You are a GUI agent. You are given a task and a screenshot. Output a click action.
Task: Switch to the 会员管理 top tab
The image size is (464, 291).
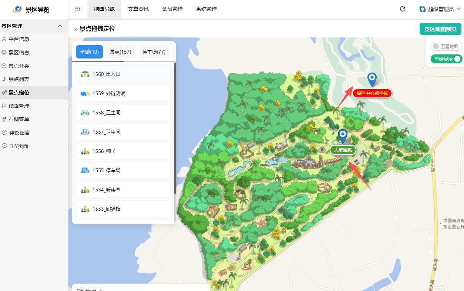click(x=172, y=9)
